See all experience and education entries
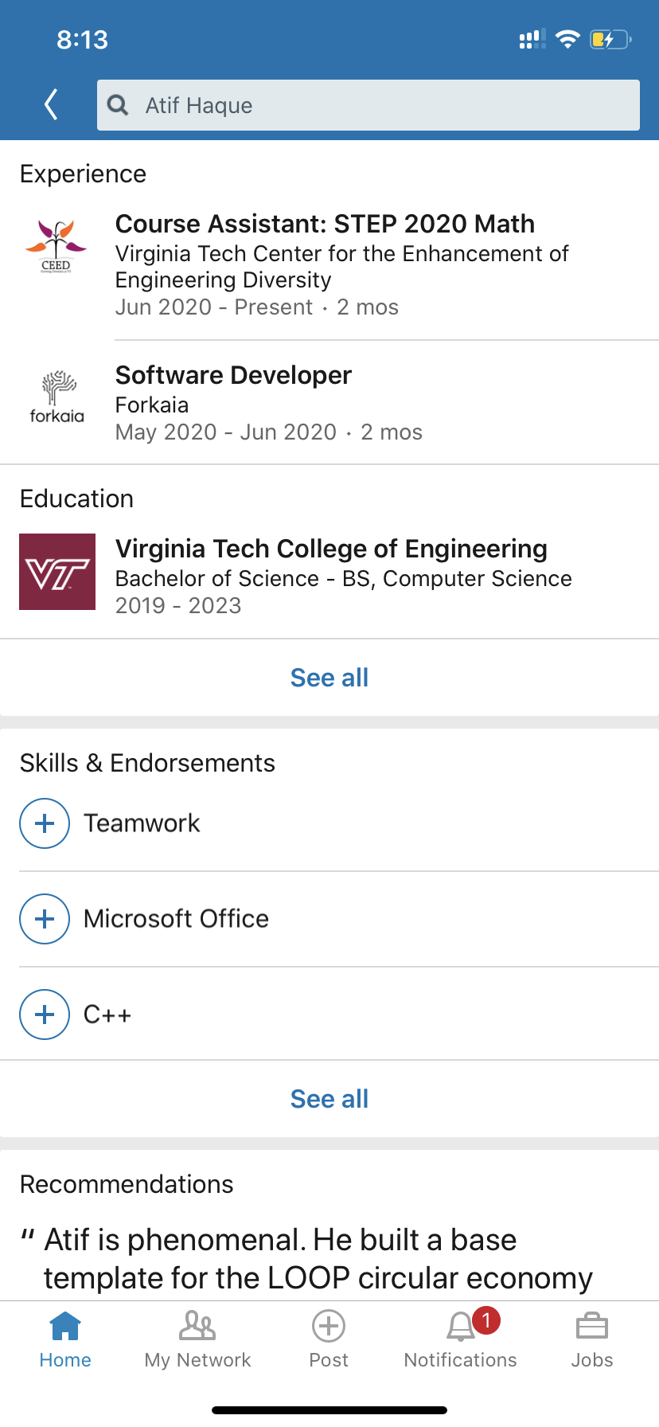The width and height of the screenshot is (659, 1427). [329, 678]
